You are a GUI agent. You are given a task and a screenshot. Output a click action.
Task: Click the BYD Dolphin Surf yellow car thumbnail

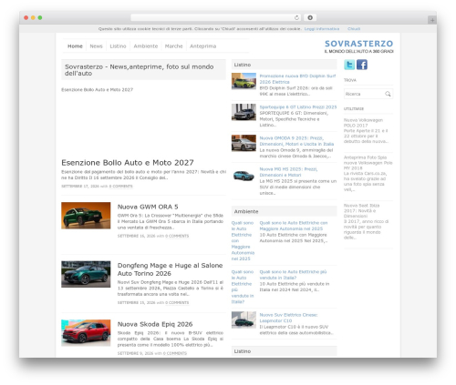(244, 81)
